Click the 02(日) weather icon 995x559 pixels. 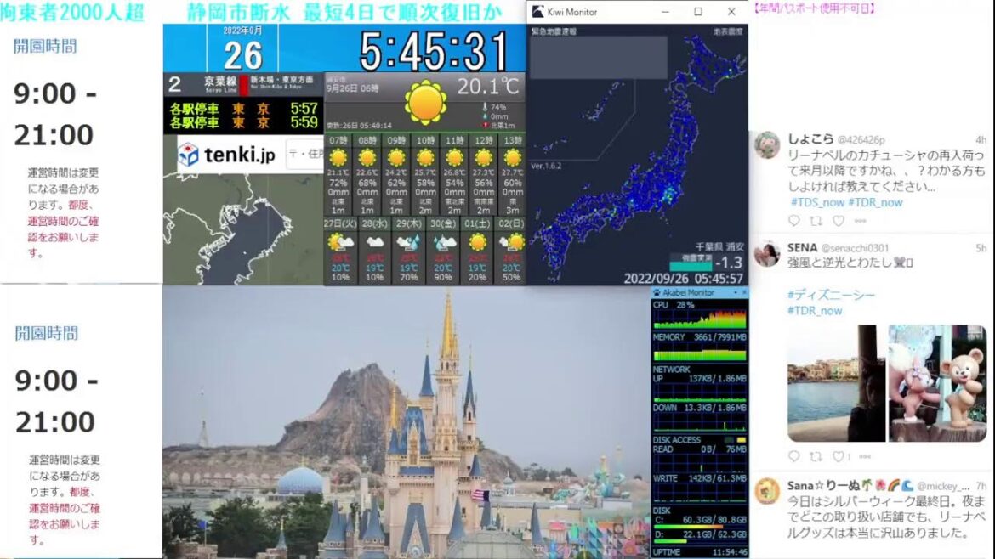point(511,242)
